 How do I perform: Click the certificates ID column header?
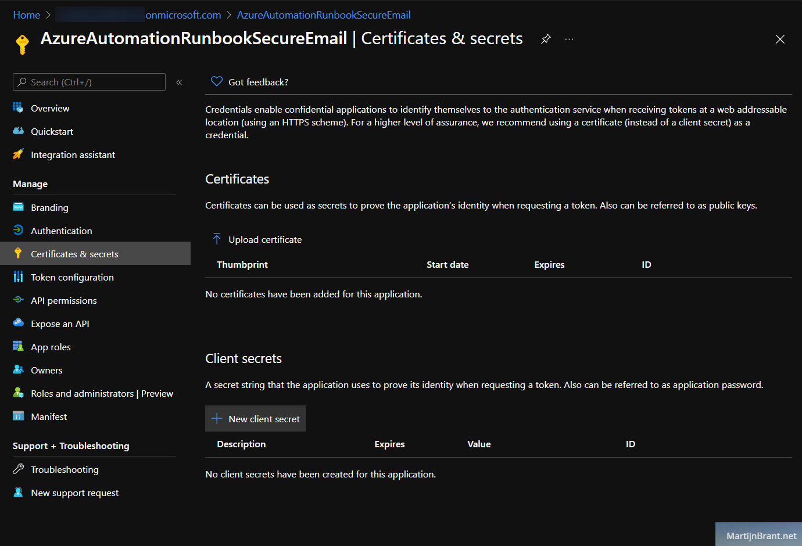646,264
